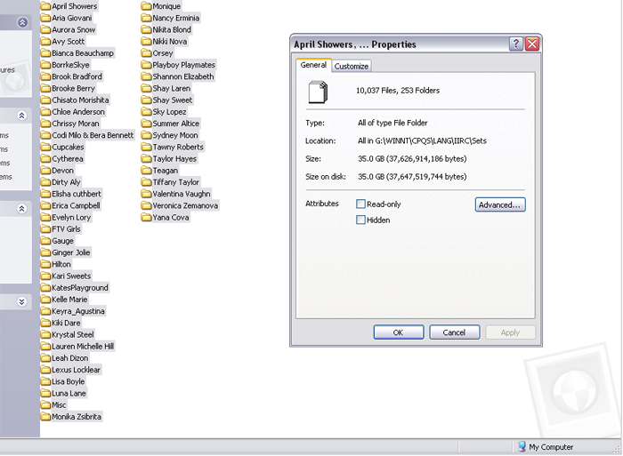
Task: Click the folder icon beside BorrkeSkye
Action: (46, 65)
